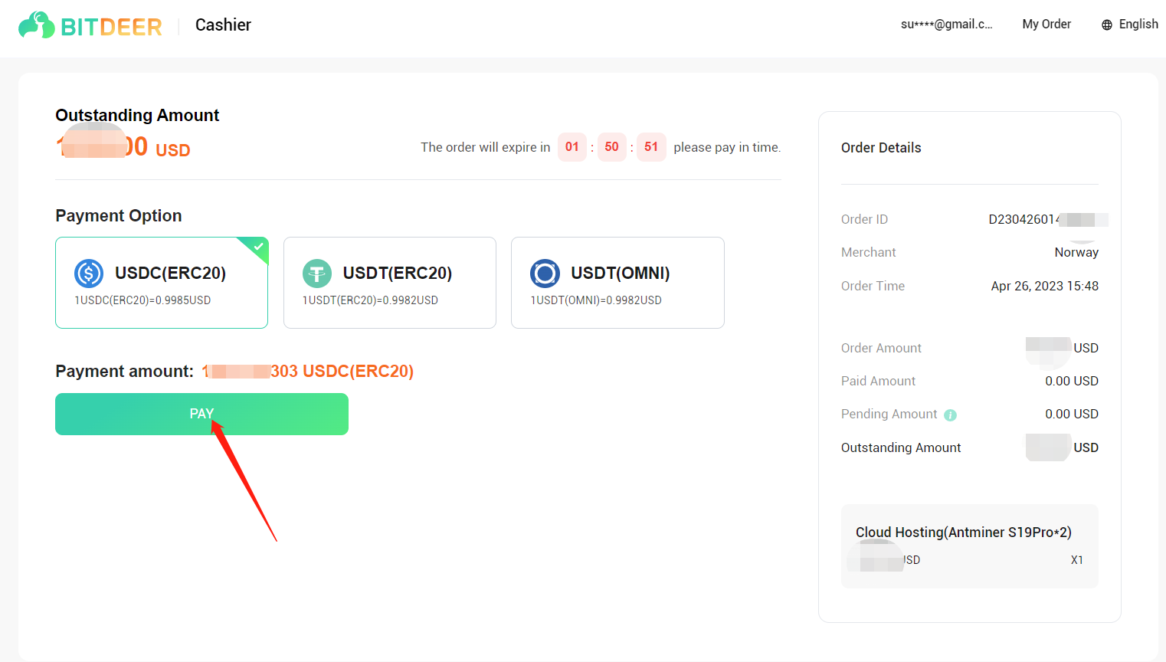1166x662 pixels.
Task: Click 'The order will expire in' text
Action: click(485, 148)
